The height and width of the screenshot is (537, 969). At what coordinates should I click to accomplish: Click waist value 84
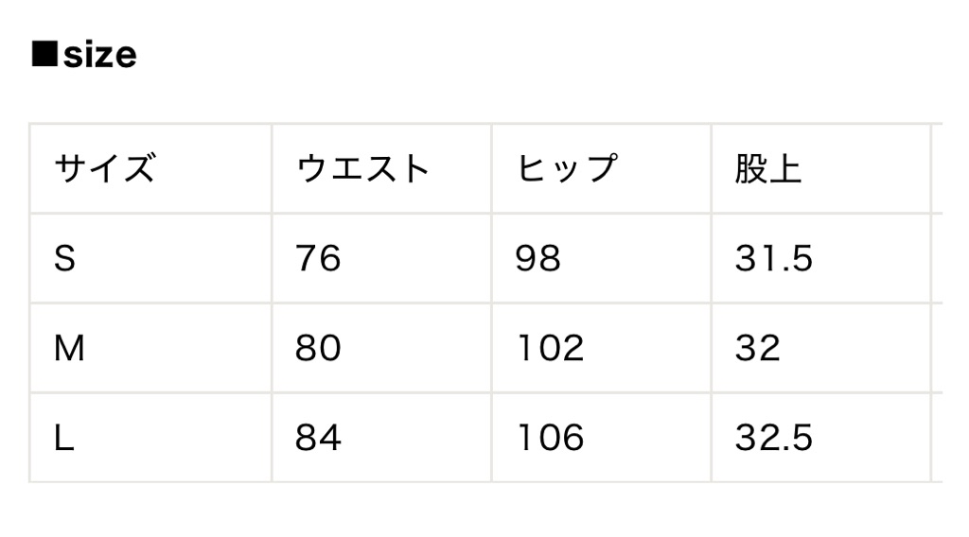click(x=319, y=438)
